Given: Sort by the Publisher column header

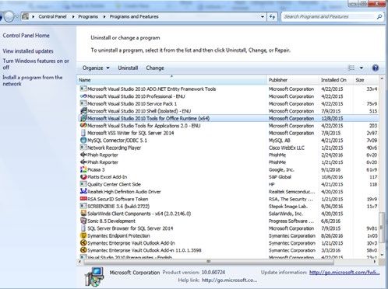Looking at the screenshot, I should pos(292,80).
